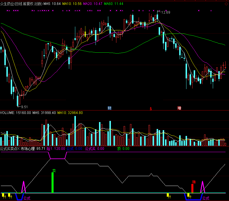Click the 公式买: 0.00 value
The height and width of the screenshot is (201, 229).
click(95, 149)
